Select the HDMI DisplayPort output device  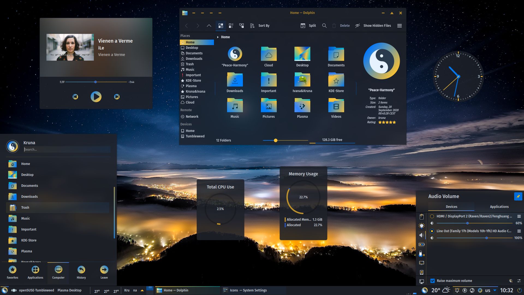[432, 216]
